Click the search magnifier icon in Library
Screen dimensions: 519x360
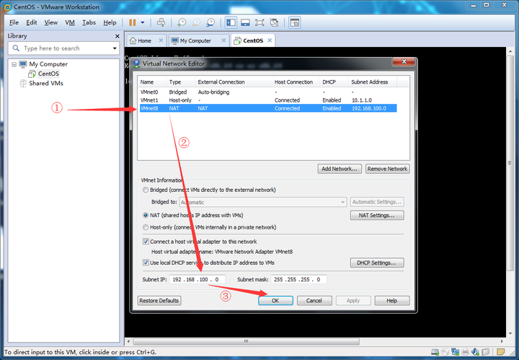coord(16,48)
